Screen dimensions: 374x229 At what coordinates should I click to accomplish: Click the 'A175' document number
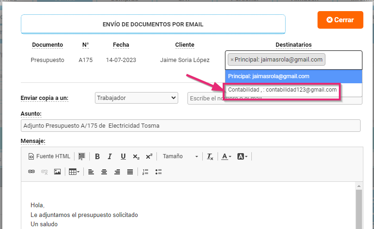pos(86,60)
